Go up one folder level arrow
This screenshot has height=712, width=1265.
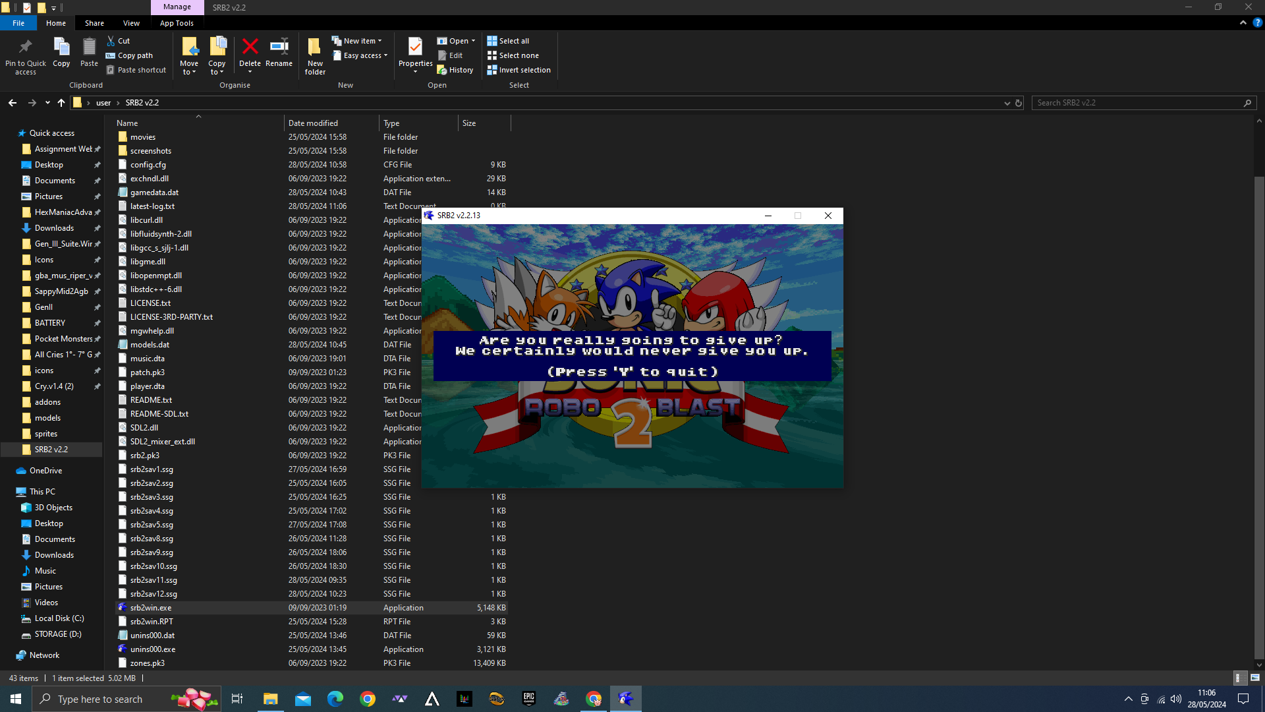point(61,103)
